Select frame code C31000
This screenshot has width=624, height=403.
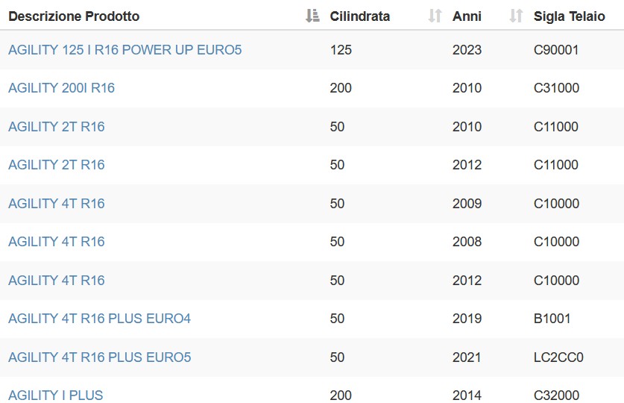(556, 88)
